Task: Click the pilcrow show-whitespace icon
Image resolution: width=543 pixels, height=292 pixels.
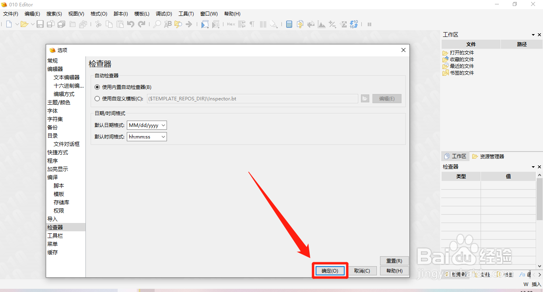Action: tap(252, 24)
